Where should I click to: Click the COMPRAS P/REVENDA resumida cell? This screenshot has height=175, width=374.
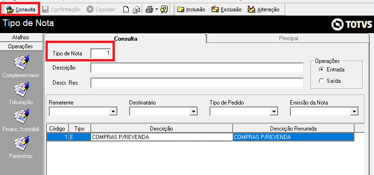click(x=293, y=137)
